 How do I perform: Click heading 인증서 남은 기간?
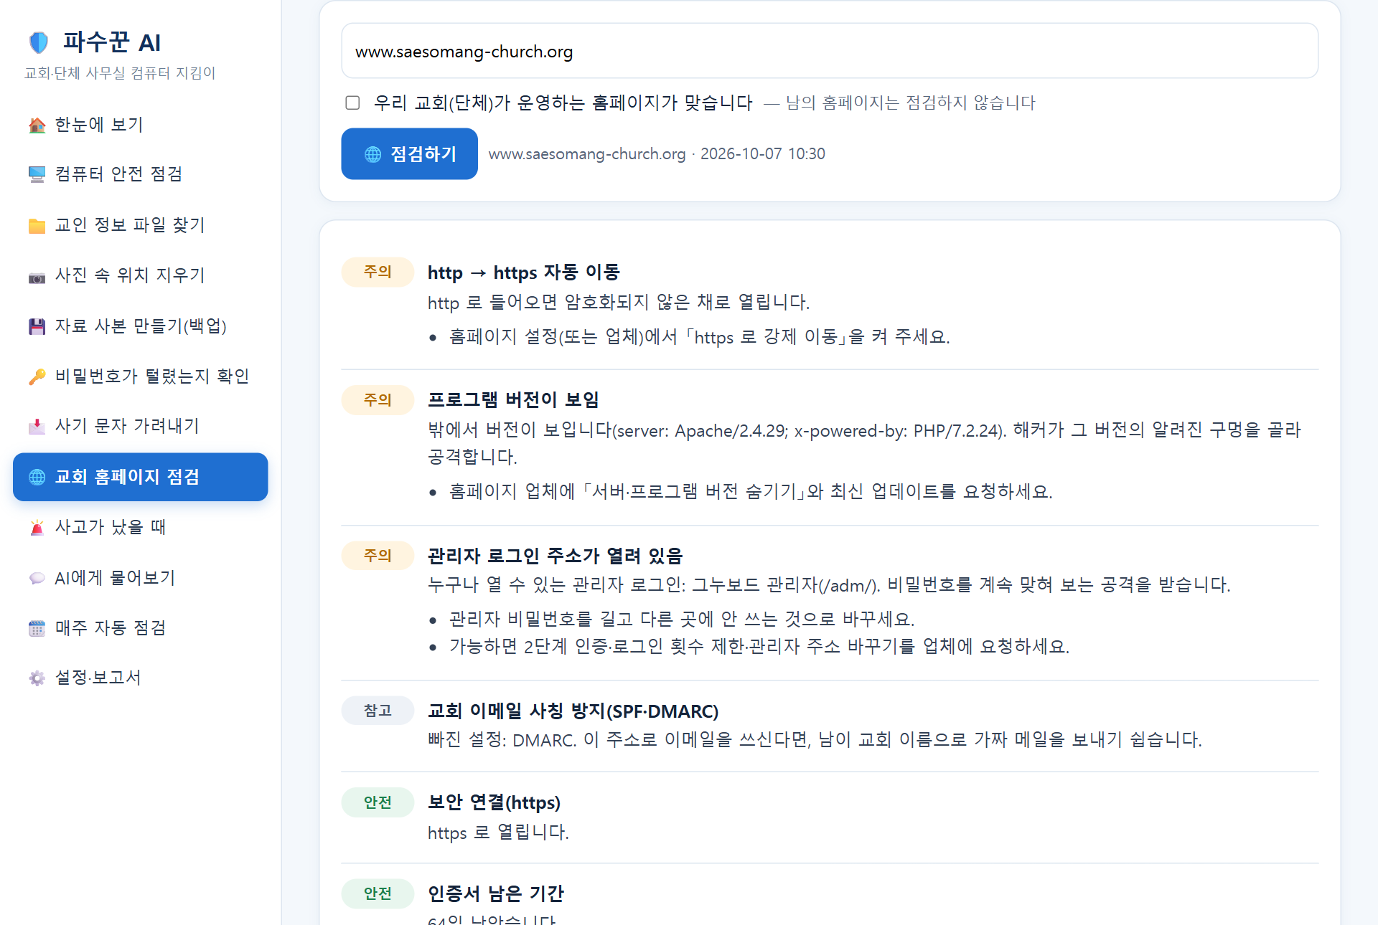pyautogui.click(x=496, y=893)
